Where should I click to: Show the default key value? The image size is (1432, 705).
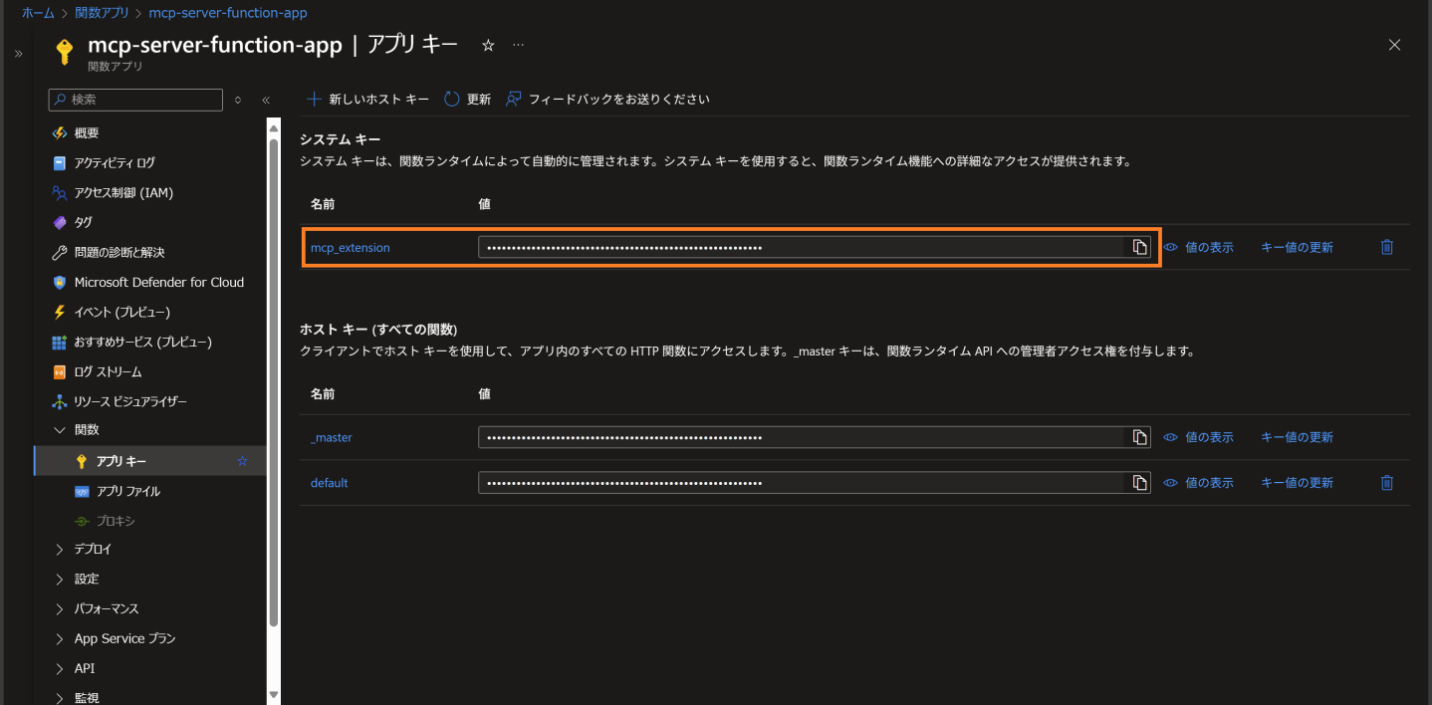(1199, 483)
